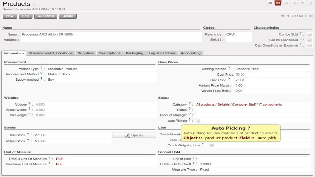Open the calendar view icon

pyautogui.click(x=294, y=3)
